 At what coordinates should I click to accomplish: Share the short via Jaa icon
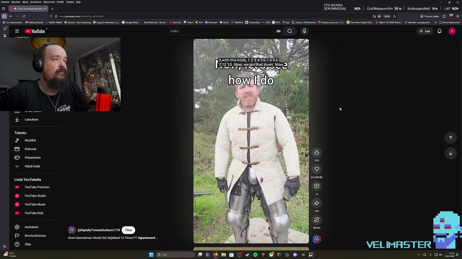click(x=317, y=203)
